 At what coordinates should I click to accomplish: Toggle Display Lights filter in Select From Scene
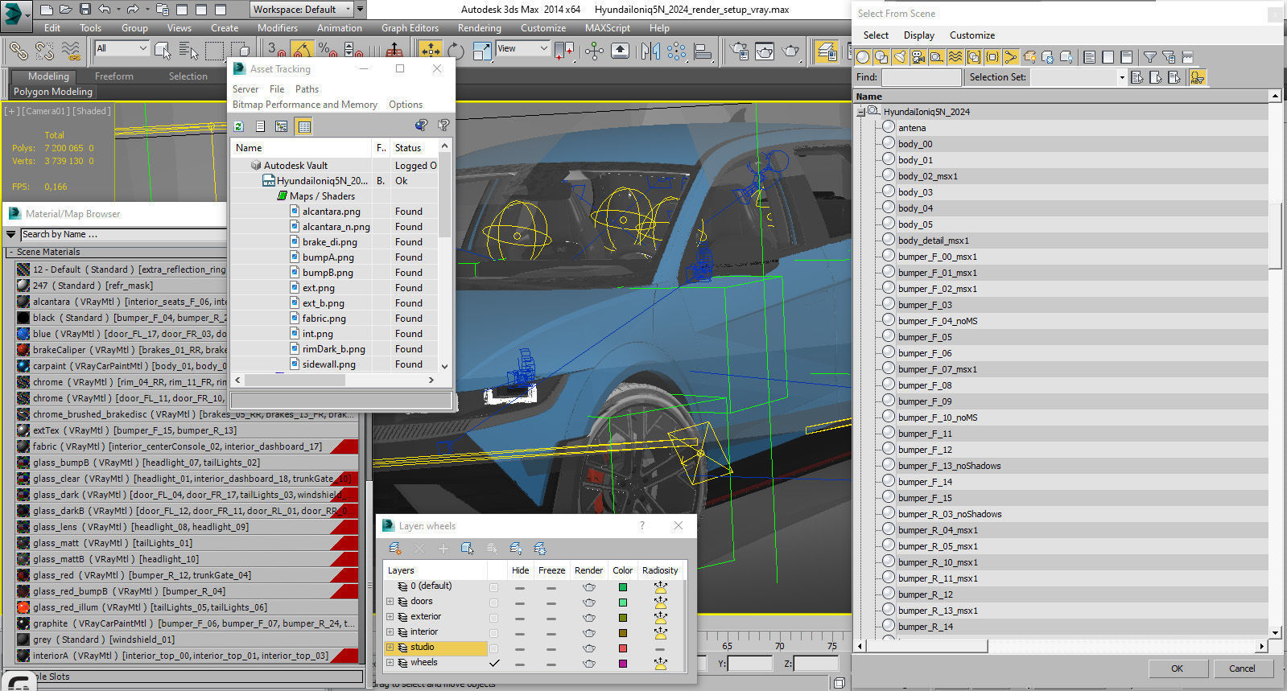[x=900, y=57]
